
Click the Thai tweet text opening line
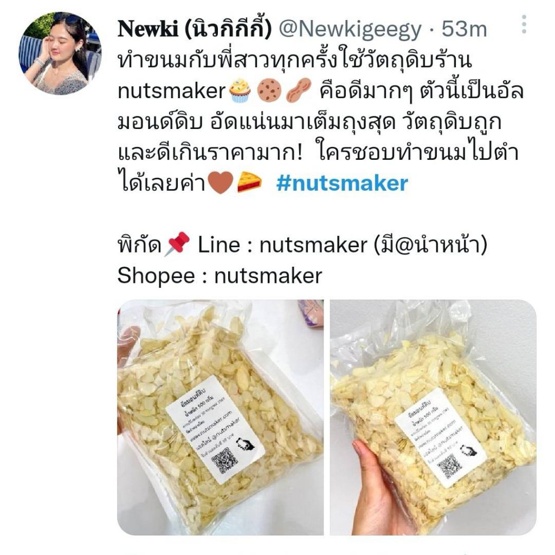click(x=294, y=60)
